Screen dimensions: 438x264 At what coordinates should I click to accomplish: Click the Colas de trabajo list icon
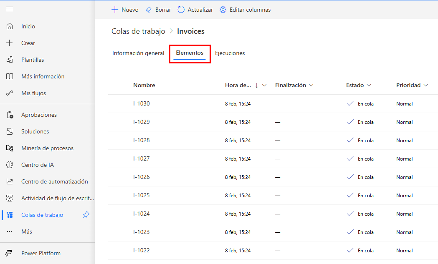tap(10, 215)
